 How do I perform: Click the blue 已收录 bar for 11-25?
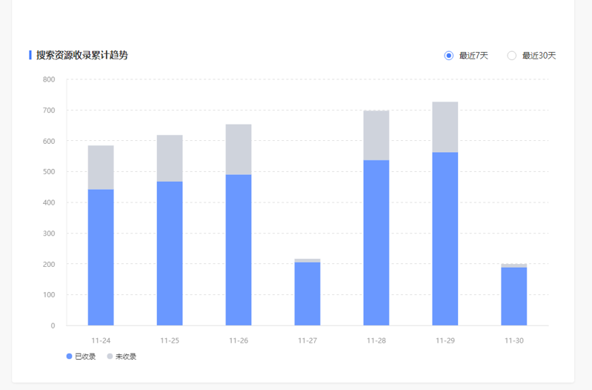click(170, 253)
